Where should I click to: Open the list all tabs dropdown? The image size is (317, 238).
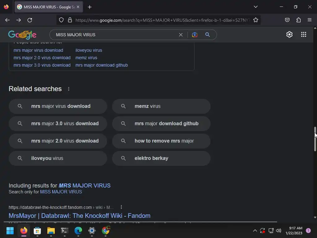[256, 7]
